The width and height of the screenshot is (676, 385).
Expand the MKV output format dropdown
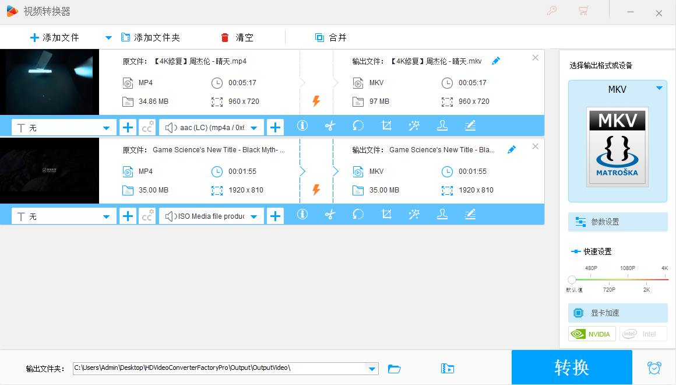click(x=659, y=89)
